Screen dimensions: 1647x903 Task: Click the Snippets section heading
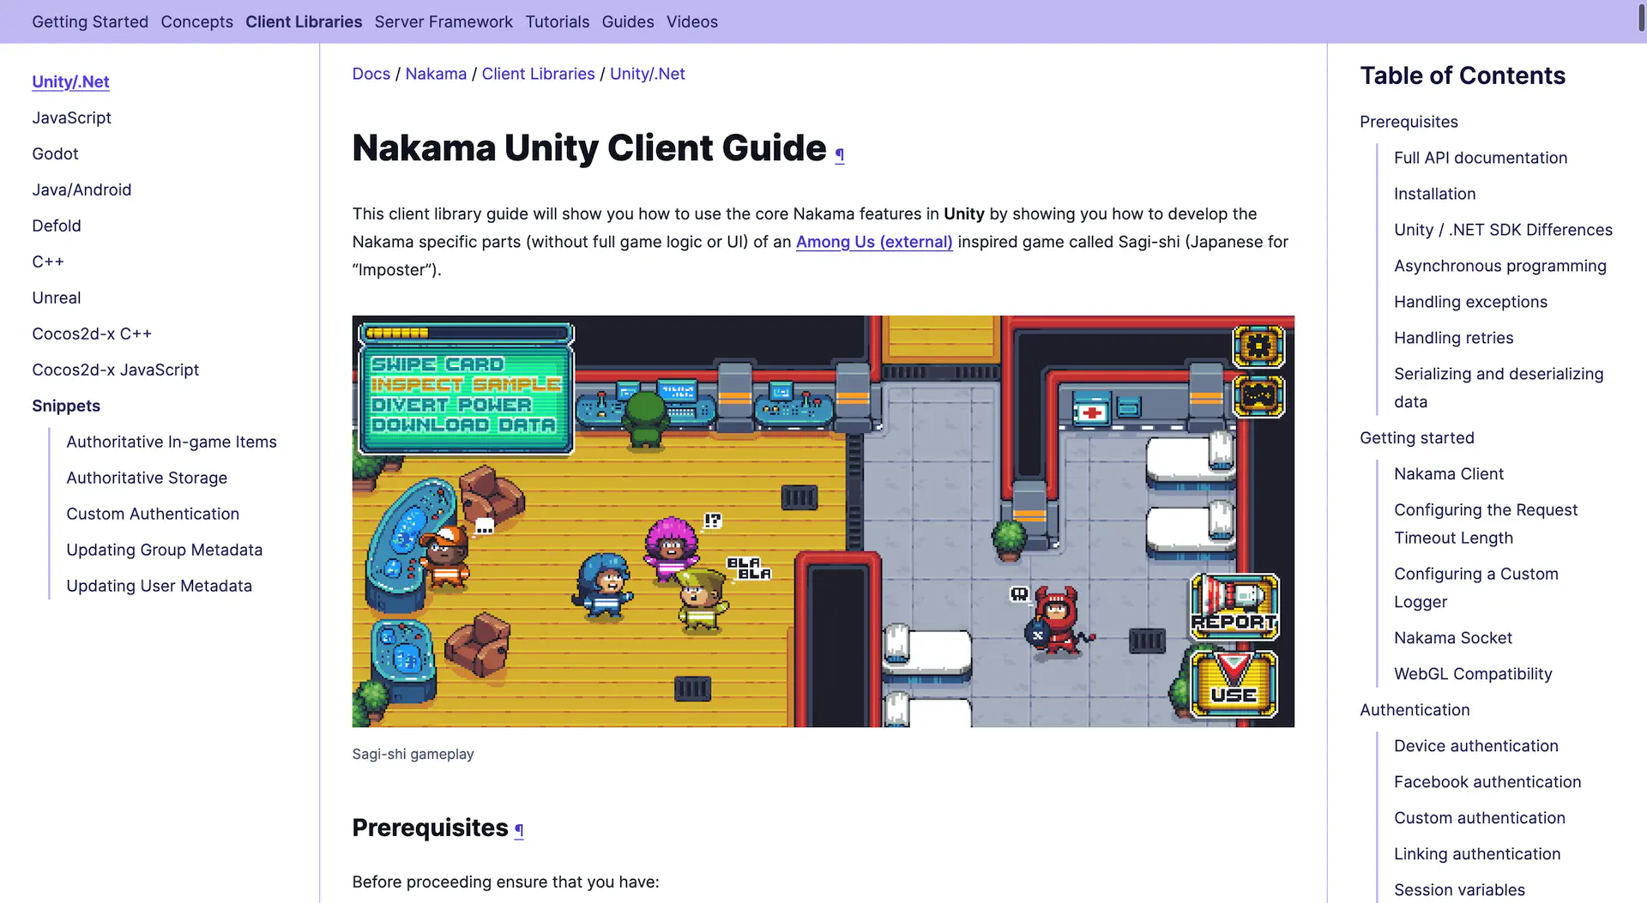(66, 406)
